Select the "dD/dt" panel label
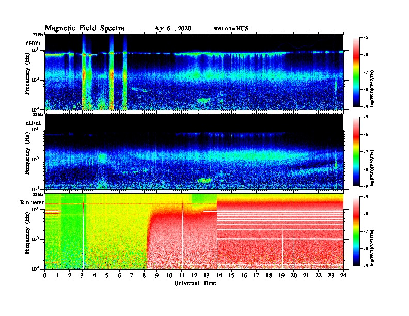Viewport: 409px width, 316px height. pyautogui.click(x=33, y=122)
